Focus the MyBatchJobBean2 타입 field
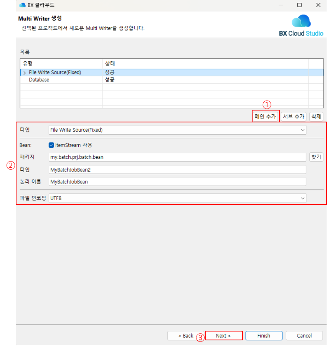 click(x=177, y=170)
